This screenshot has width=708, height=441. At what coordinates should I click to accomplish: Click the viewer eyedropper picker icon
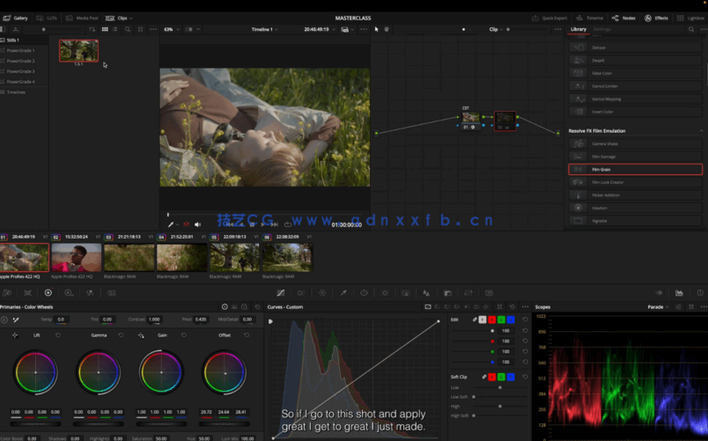171,224
